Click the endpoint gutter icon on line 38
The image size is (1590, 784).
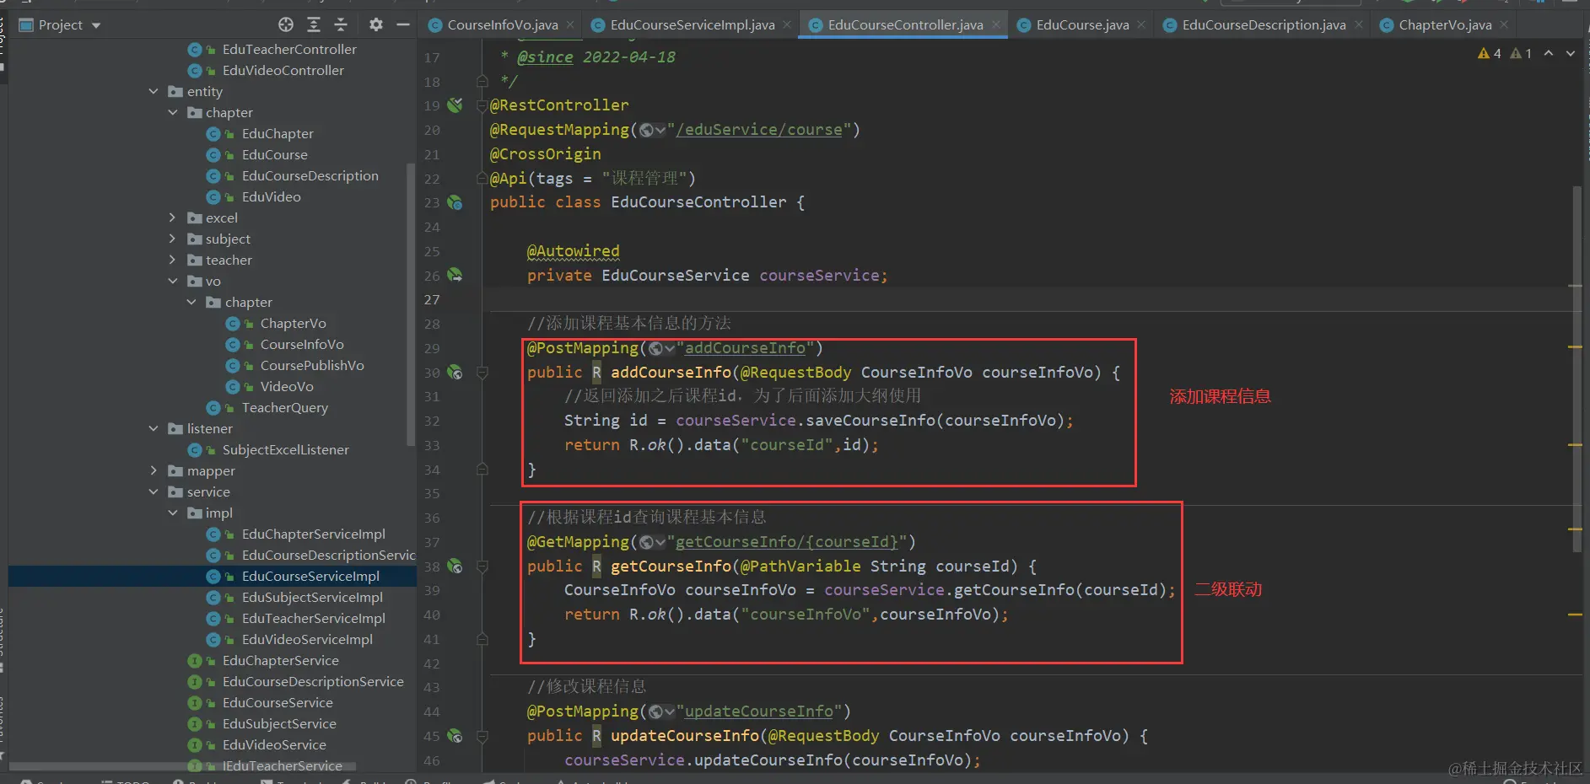click(455, 567)
